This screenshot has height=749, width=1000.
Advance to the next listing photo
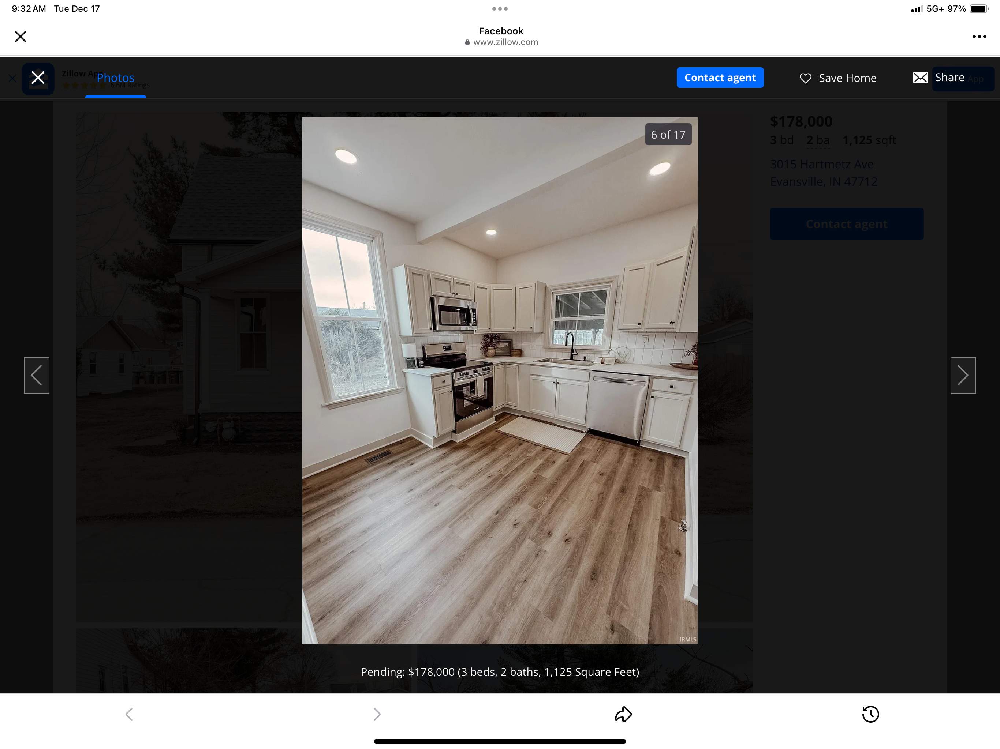(x=963, y=375)
